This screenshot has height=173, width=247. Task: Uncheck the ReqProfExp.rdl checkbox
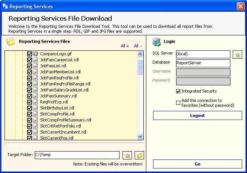click(x=29, y=102)
